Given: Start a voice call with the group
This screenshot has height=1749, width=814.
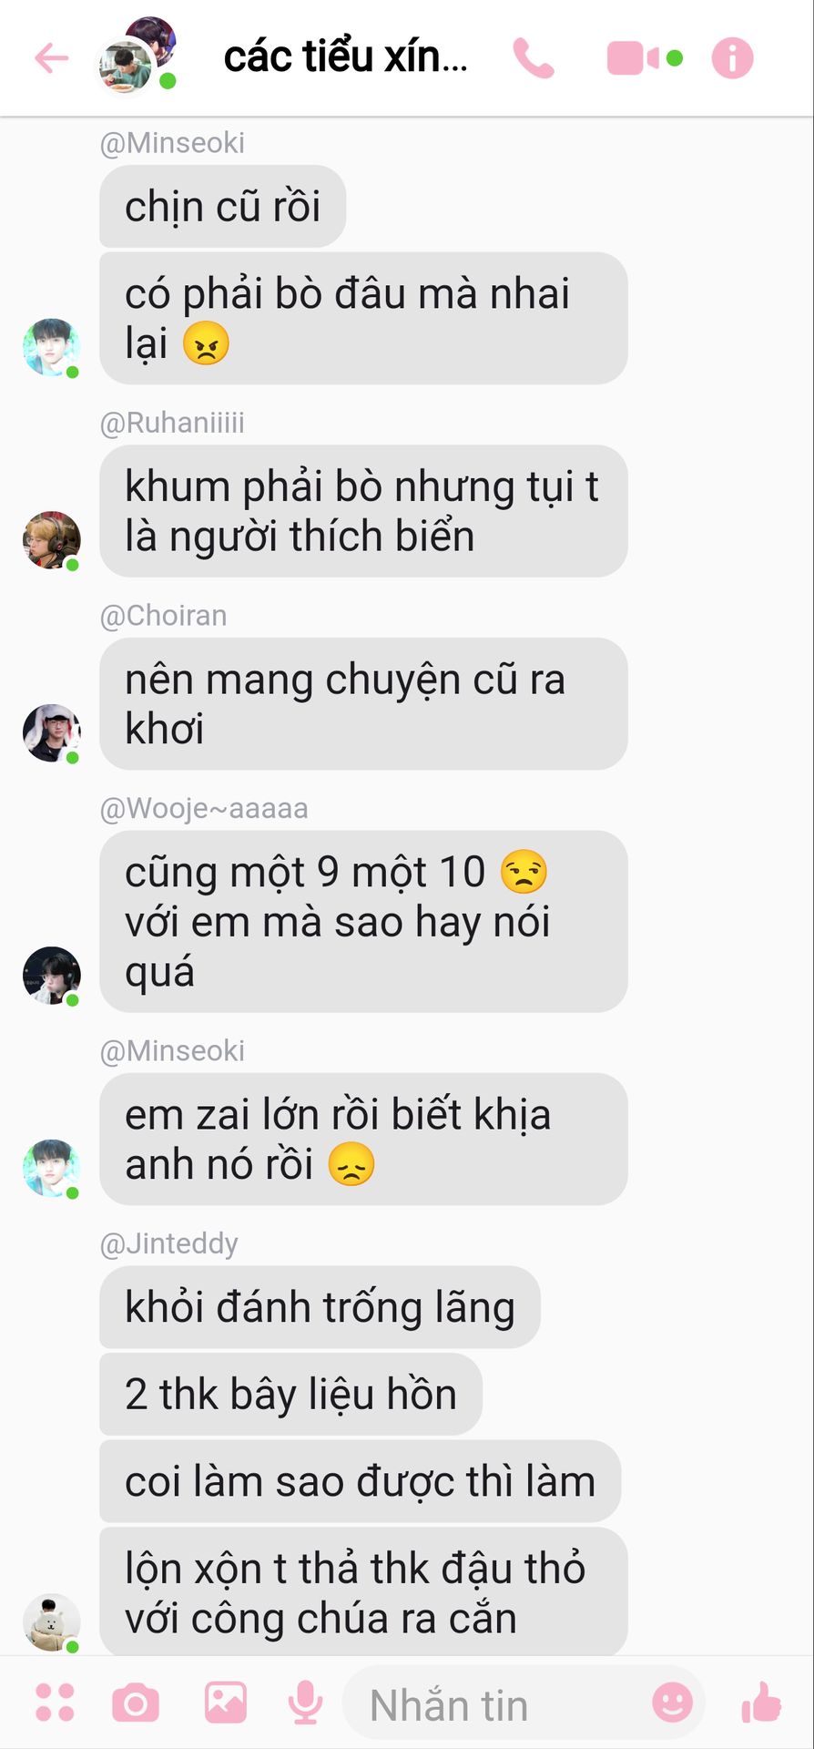Looking at the screenshot, I should point(534,58).
